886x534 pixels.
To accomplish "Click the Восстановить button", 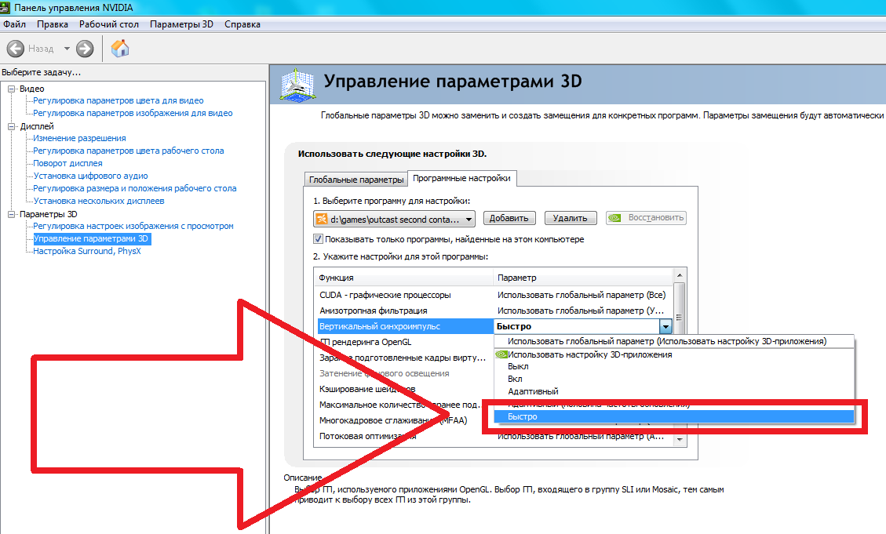I will pyautogui.click(x=647, y=218).
